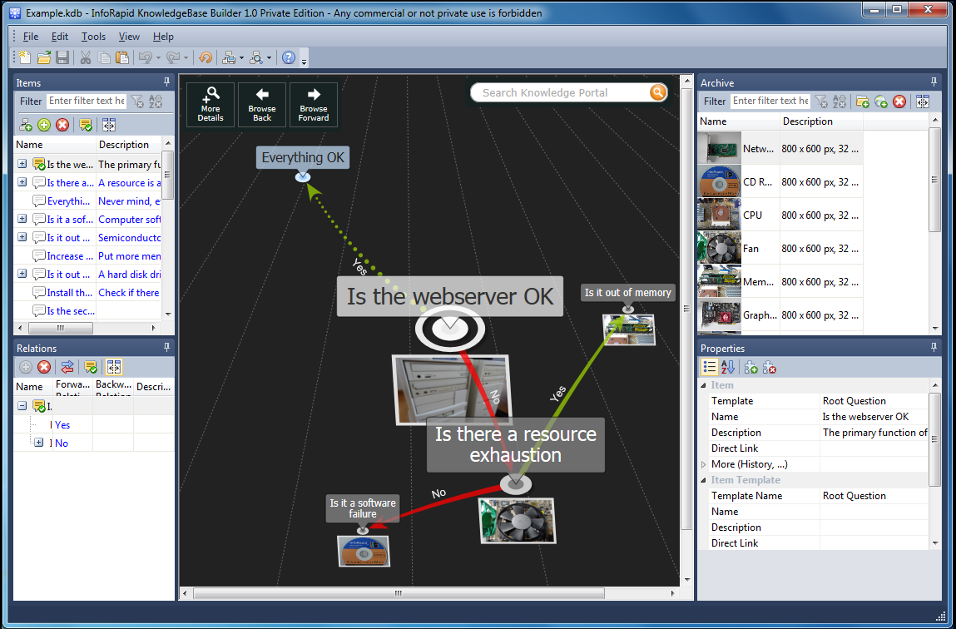This screenshot has height=629, width=956.
Task: Expand the 'No' relation in Relations panel
Action: click(37, 443)
